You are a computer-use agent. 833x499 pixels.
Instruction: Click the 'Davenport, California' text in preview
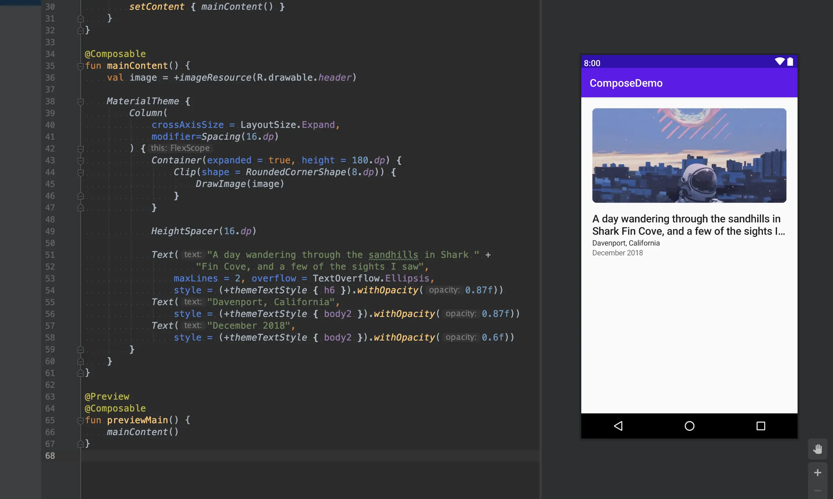click(x=626, y=243)
